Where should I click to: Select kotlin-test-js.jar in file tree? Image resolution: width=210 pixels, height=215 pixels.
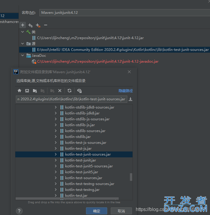coord(78,149)
